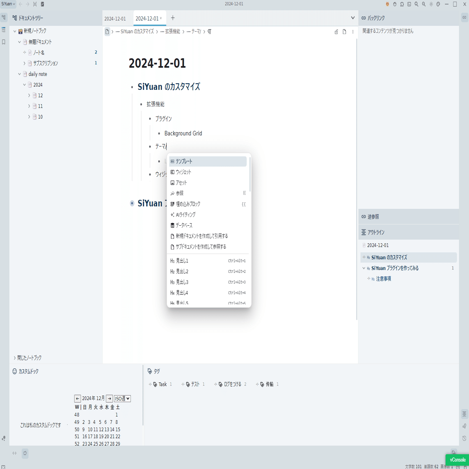This screenshot has height=469, width=469.
Task: Click the back navigation arrow
Action: coord(21,4)
